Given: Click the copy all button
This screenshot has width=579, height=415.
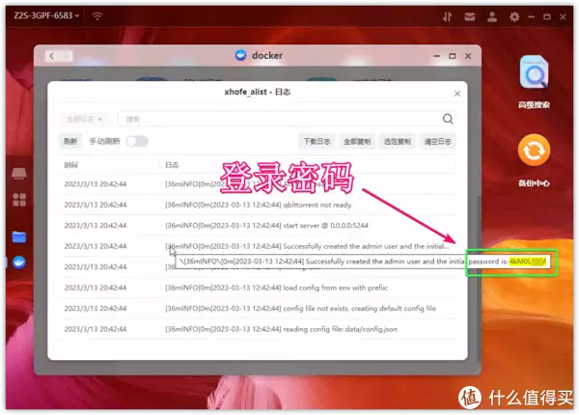Looking at the screenshot, I should coord(357,142).
